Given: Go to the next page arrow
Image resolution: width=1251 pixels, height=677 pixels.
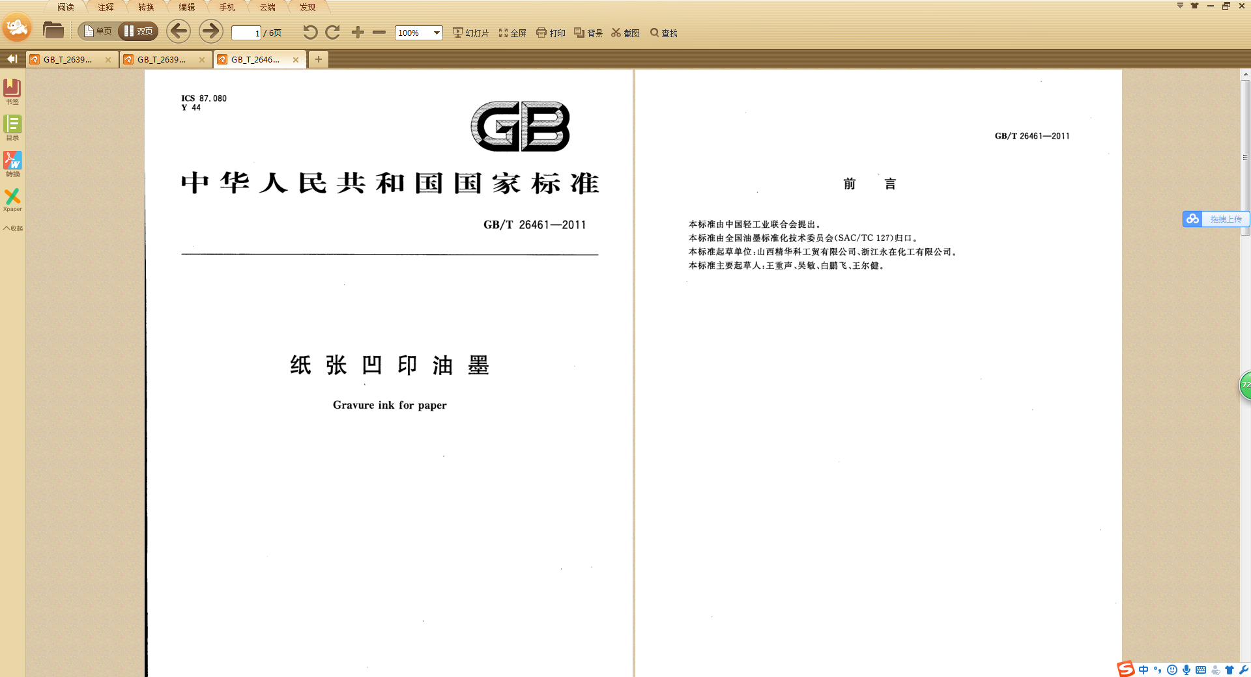Looking at the screenshot, I should tap(210, 31).
